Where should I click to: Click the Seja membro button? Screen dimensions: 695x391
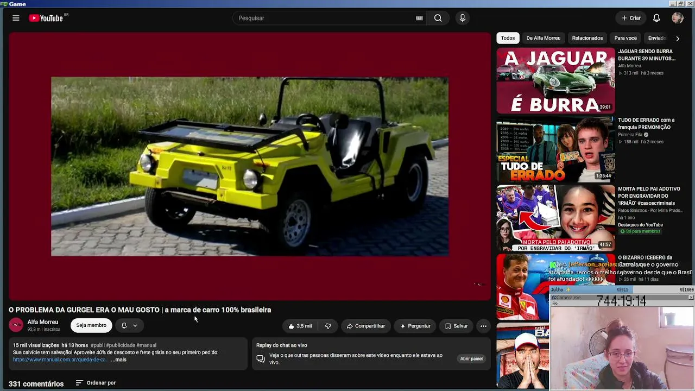91,325
